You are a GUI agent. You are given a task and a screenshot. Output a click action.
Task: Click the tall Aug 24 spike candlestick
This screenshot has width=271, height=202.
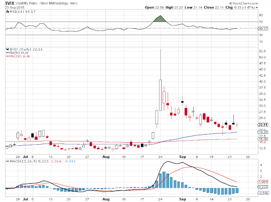click(x=160, y=95)
